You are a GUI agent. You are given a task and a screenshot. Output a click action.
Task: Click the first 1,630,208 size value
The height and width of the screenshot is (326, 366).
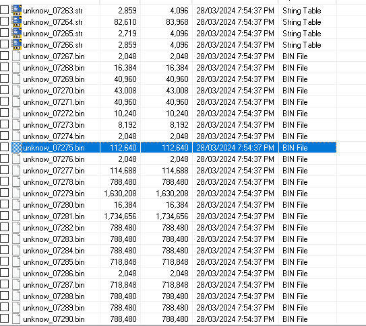point(120,194)
